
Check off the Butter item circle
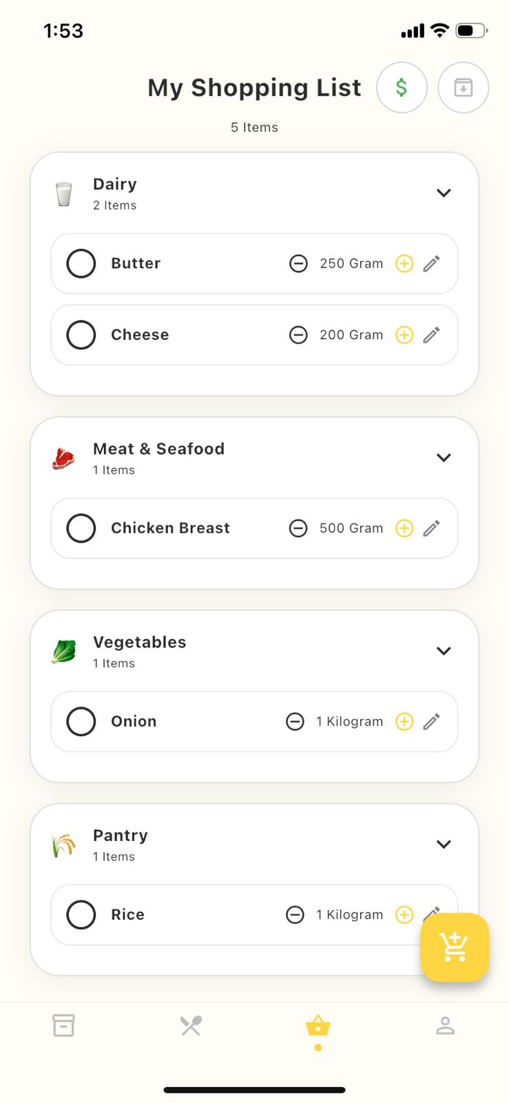[x=81, y=263]
